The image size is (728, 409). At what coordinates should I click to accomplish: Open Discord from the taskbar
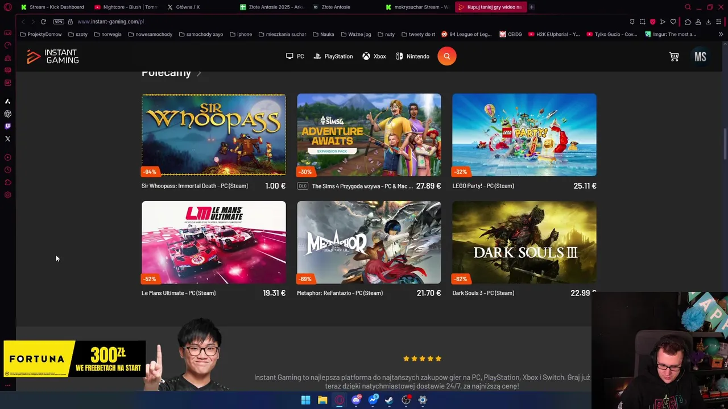[x=356, y=400]
